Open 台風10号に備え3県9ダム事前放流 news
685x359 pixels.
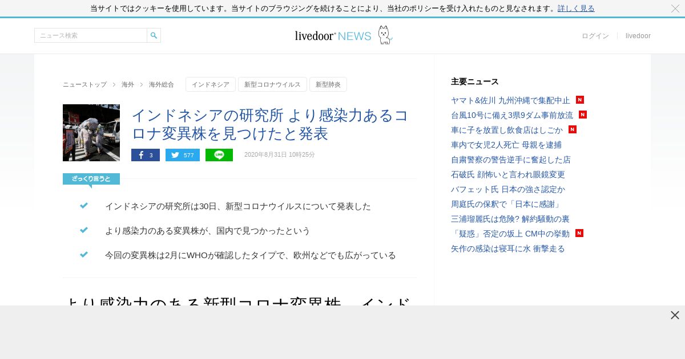pyautogui.click(x=512, y=115)
